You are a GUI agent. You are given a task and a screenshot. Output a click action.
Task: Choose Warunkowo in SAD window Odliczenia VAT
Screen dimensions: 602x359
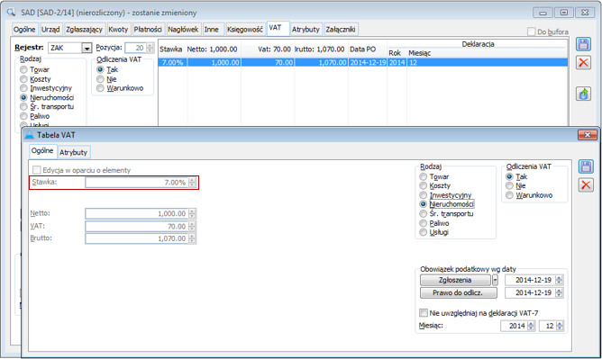(x=101, y=88)
